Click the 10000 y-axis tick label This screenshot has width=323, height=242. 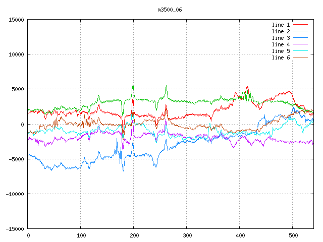pyautogui.click(x=16, y=54)
